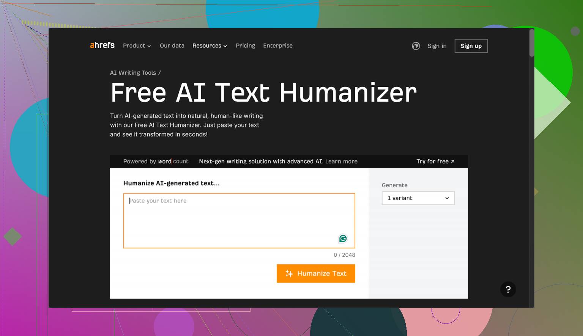Screen dimensions: 583x336
Task: Open the help question mark button
Action: click(x=508, y=289)
